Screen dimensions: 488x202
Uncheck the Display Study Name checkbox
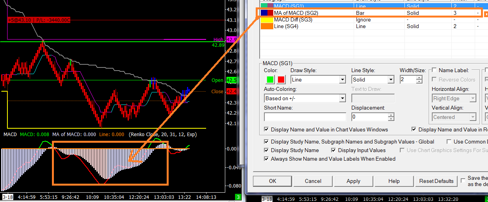(266, 150)
